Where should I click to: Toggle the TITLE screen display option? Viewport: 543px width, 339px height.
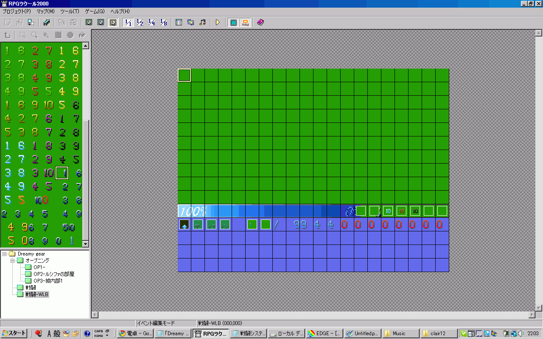point(245,22)
